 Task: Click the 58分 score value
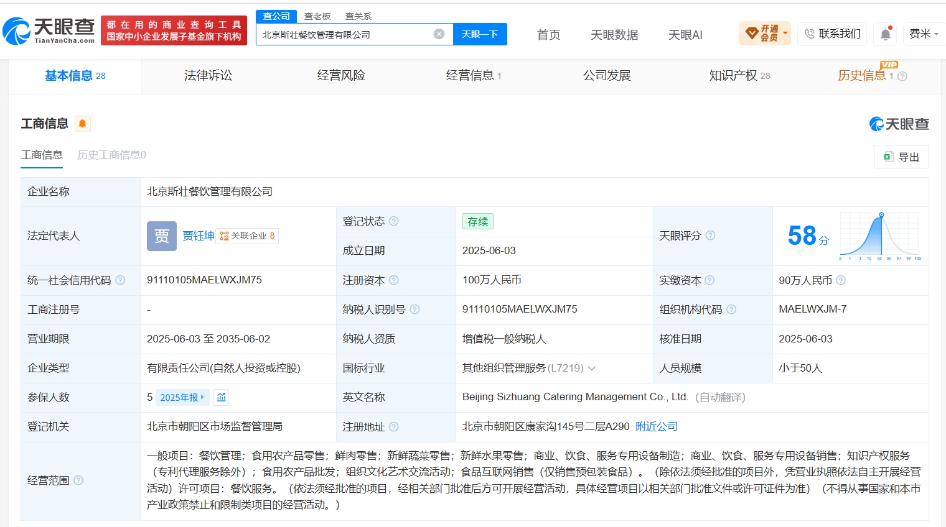[808, 236]
